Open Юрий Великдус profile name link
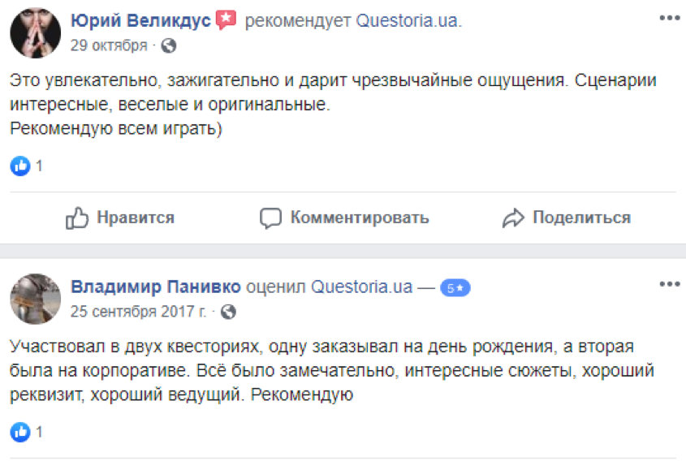Image resolution: width=686 pixels, height=461 pixels. (x=141, y=21)
